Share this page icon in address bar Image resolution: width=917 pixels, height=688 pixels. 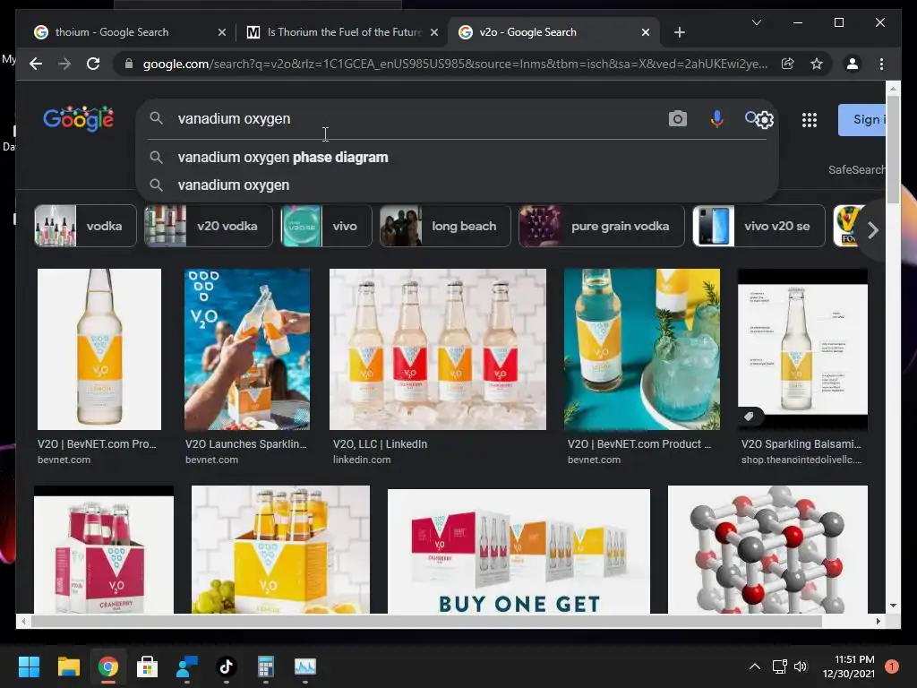pyautogui.click(x=788, y=64)
